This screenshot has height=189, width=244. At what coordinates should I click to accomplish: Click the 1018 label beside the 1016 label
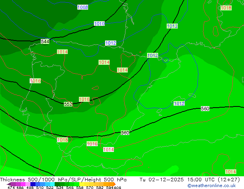[63, 140]
